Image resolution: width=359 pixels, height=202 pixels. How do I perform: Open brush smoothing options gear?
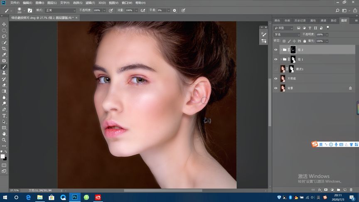click(175, 10)
